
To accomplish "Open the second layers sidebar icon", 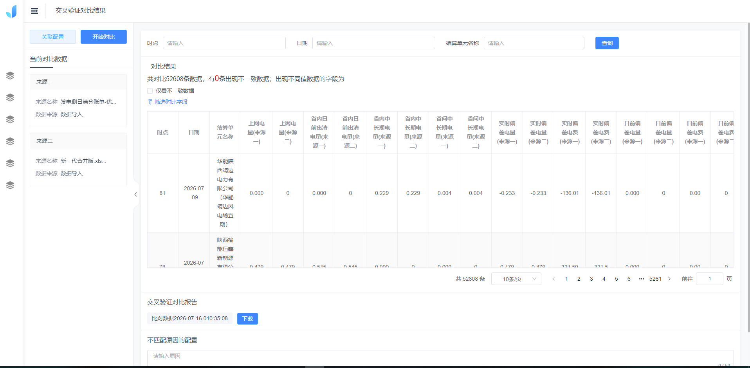I will tap(10, 97).
